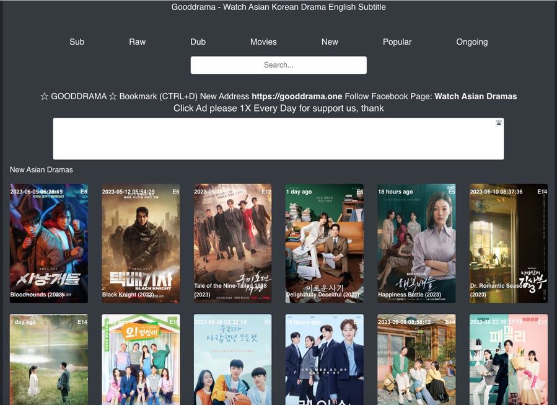Open the Family drama poster on the right
557x405 pixels.
507,360
